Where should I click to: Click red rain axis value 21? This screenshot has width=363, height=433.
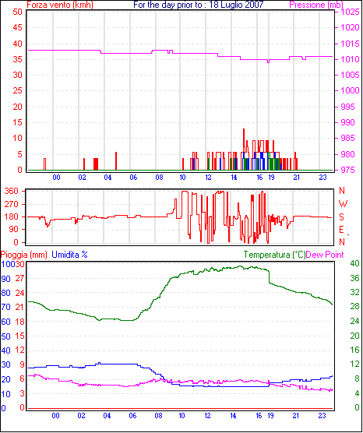pos(19,307)
